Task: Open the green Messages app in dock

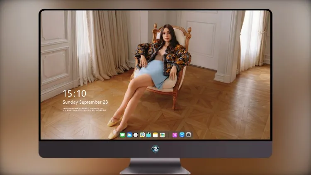Action: coord(122,135)
